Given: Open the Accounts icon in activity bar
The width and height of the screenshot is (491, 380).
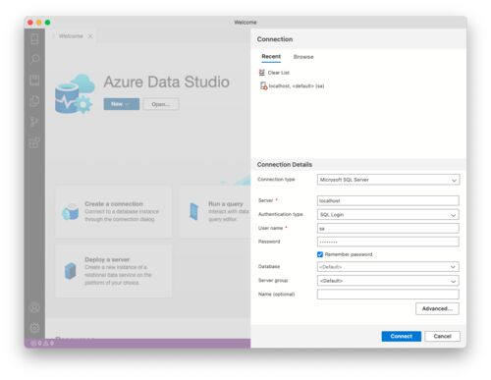Looking at the screenshot, I should [34, 308].
